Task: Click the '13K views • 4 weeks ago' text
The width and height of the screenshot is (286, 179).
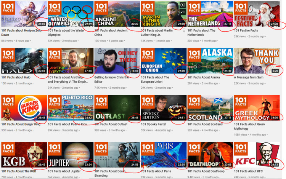Action: [x=109, y=41]
